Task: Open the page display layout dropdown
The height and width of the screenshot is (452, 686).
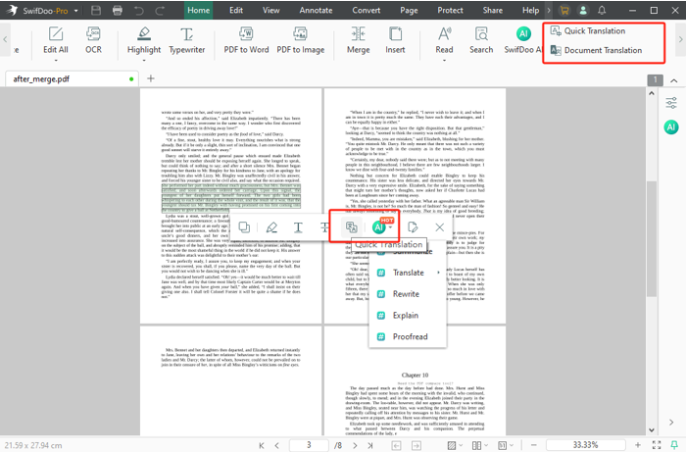Action: coord(480,445)
